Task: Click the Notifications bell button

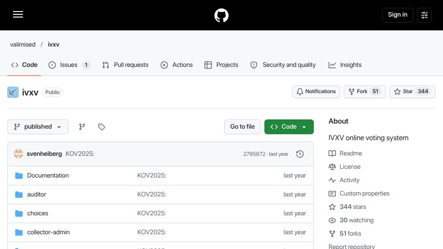Action: pyautogui.click(x=316, y=92)
